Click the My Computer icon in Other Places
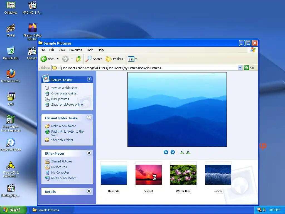 point(47,172)
